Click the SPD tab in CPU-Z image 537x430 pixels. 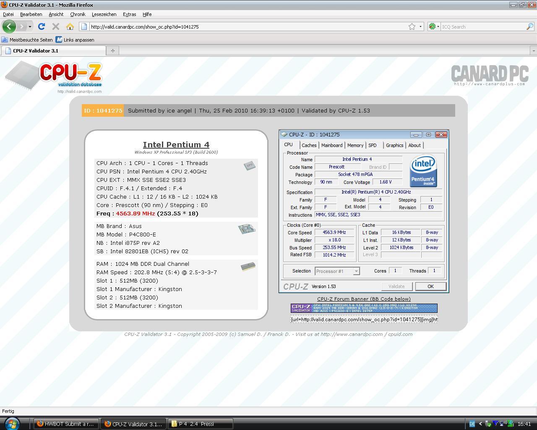(x=373, y=145)
